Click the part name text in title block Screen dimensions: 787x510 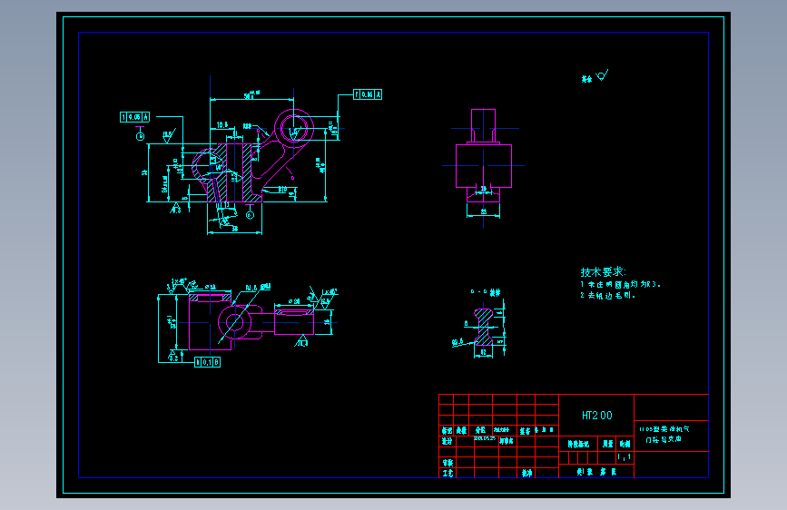(665, 434)
